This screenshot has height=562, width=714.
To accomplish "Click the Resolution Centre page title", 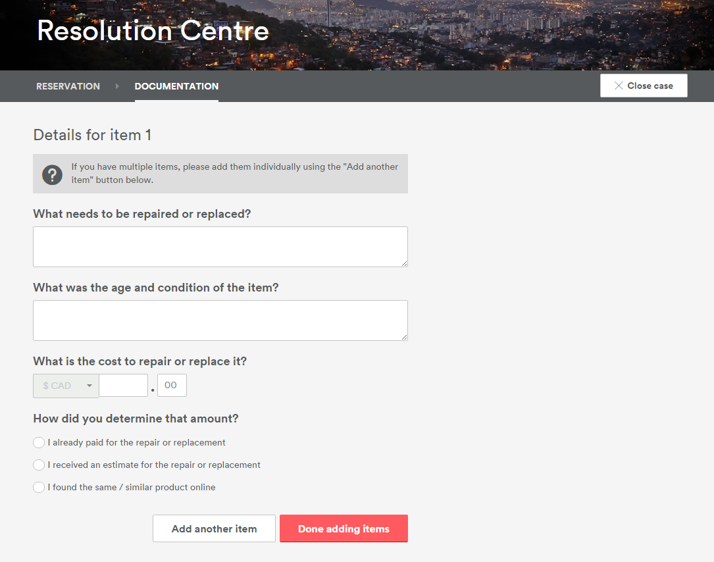I will click(x=153, y=32).
